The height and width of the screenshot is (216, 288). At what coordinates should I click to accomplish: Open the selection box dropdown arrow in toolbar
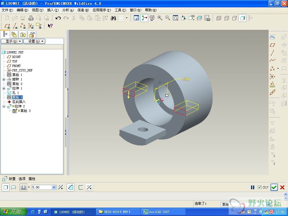click(x=127, y=18)
